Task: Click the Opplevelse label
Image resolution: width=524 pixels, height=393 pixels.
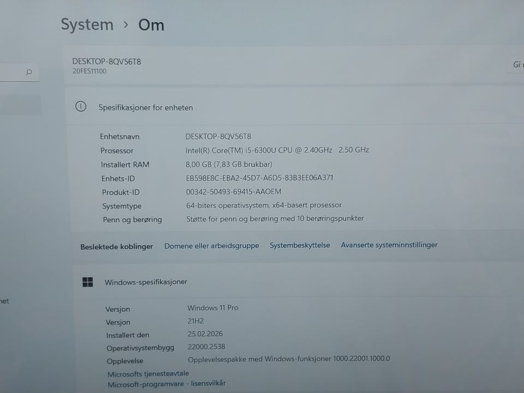Action: (125, 361)
